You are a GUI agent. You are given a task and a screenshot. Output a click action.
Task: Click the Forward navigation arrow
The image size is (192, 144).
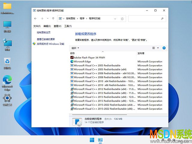(42, 19)
